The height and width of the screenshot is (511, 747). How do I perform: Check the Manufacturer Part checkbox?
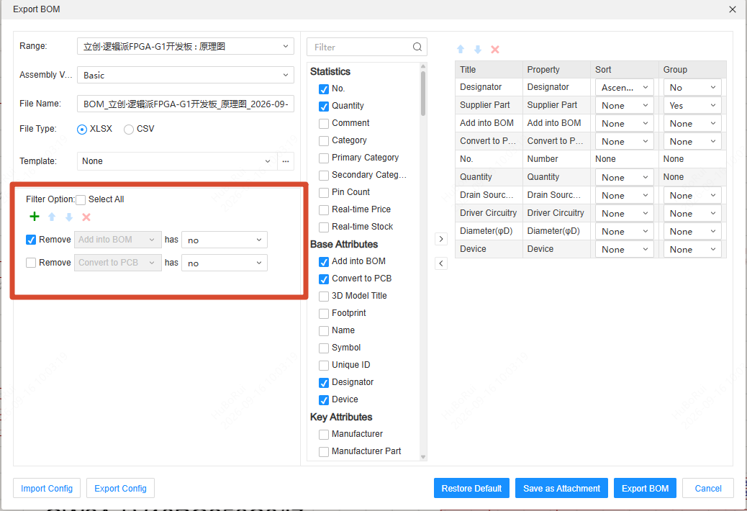coord(323,451)
